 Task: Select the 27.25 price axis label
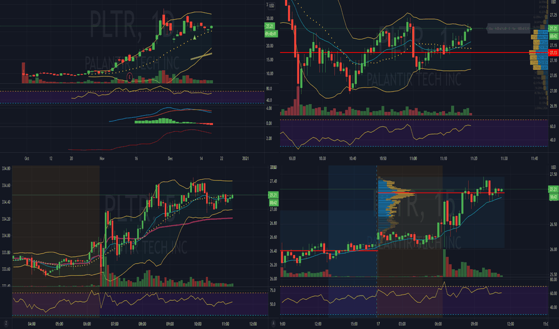[553, 15]
